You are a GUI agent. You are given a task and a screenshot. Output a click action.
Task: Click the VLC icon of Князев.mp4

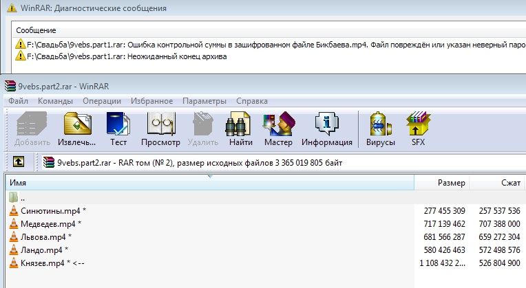(13, 263)
